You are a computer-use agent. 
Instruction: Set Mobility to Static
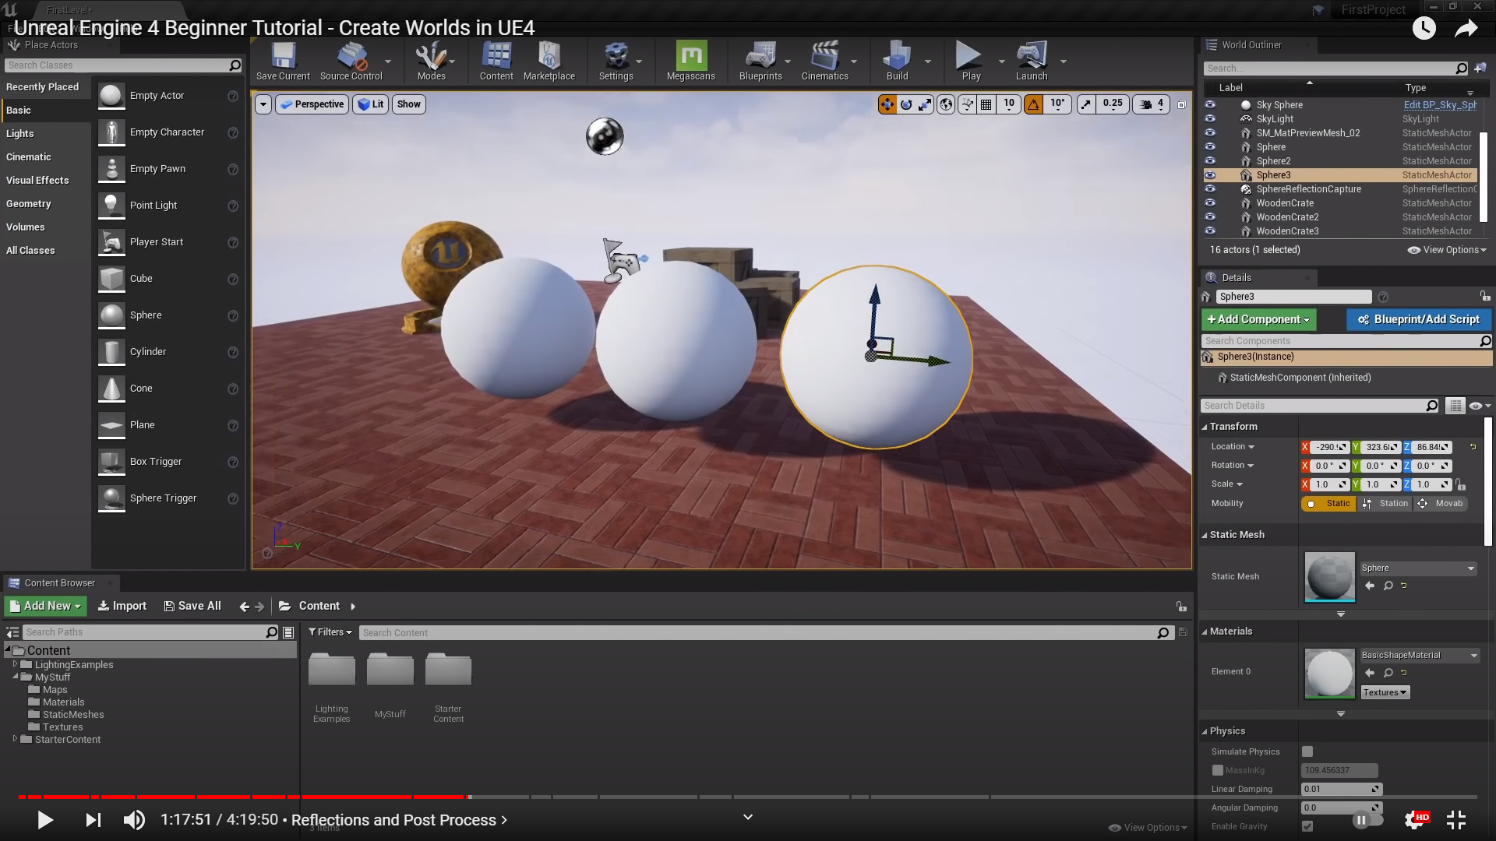(x=1329, y=504)
